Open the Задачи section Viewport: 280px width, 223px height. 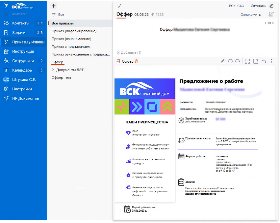pyautogui.click(x=18, y=33)
